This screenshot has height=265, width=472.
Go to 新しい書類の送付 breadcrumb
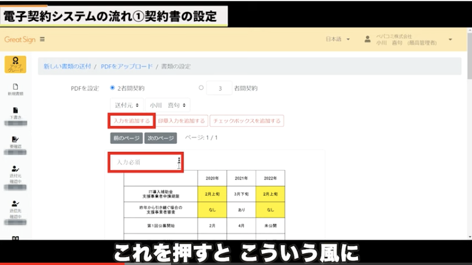point(68,67)
